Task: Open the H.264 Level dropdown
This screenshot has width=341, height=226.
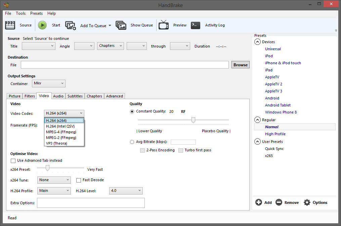Action: click(x=126, y=191)
